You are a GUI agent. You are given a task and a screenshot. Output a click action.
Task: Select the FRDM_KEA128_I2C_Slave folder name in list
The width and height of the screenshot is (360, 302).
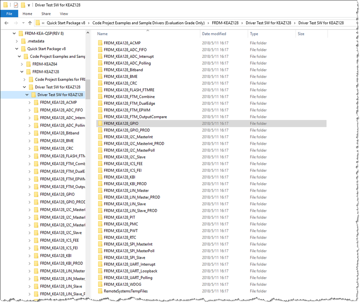click(x=124, y=157)
